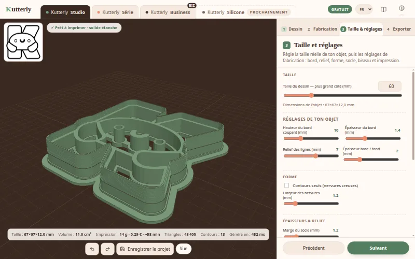Switch to Kutterly Studio tab

(x=65, y=12)
